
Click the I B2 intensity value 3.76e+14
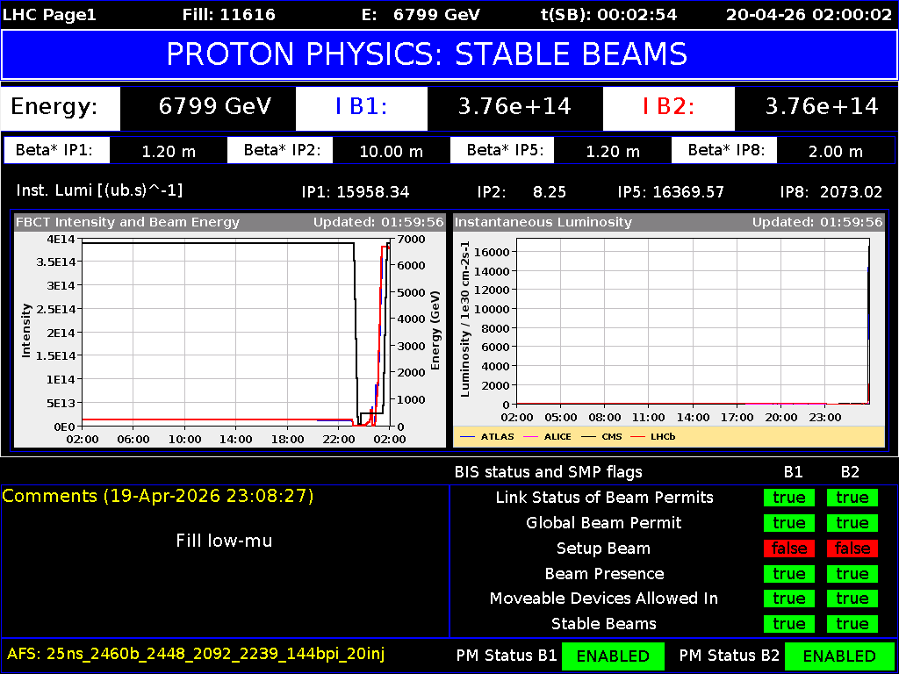click(822, 107)
